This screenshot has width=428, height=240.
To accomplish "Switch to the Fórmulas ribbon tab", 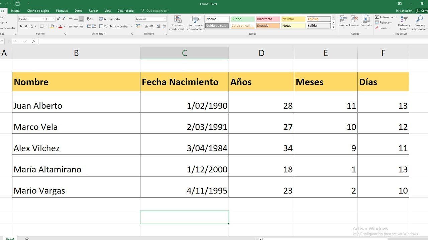I will (x=62, y=10).
